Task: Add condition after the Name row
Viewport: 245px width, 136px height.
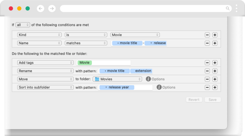Action: pos(215,43)
